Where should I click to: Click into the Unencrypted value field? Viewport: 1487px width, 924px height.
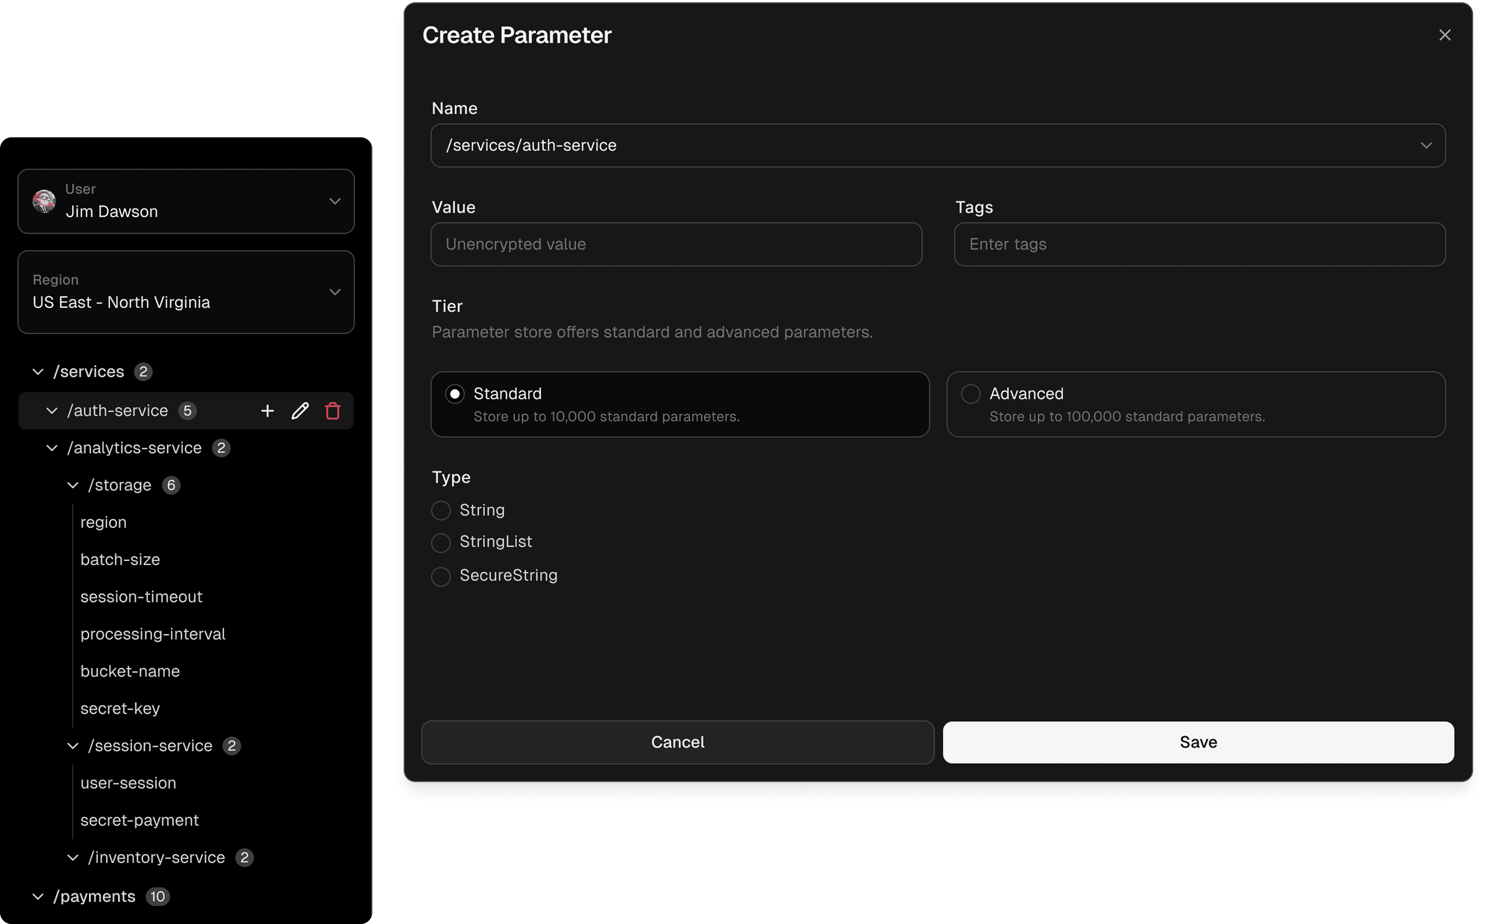click(x=676, y=244)
